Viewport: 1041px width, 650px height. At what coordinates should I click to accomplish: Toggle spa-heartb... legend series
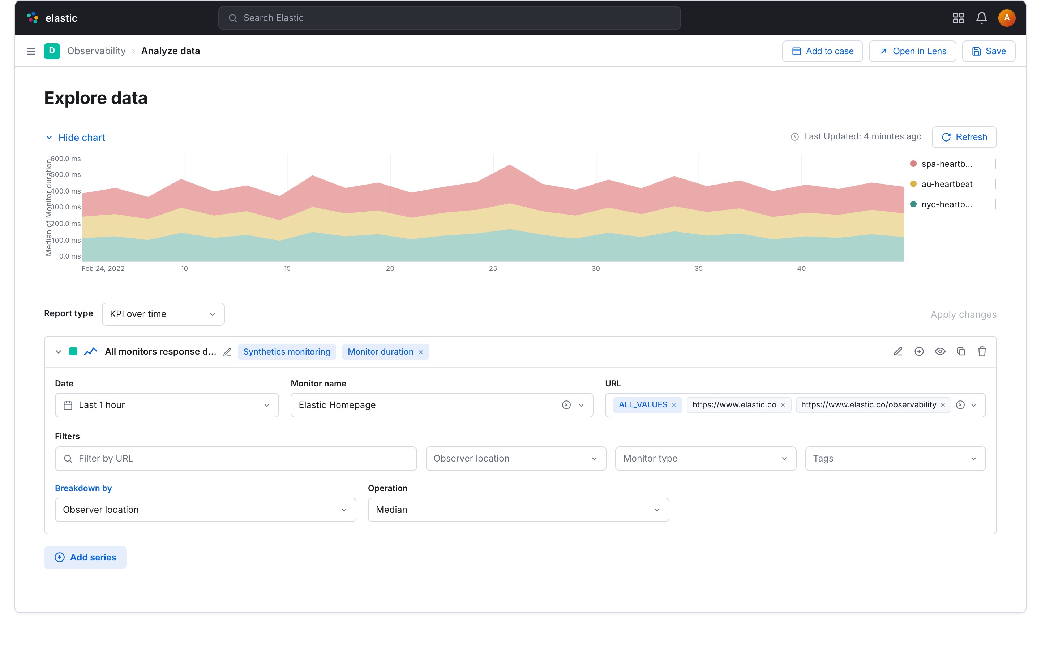tap(941, 164)
